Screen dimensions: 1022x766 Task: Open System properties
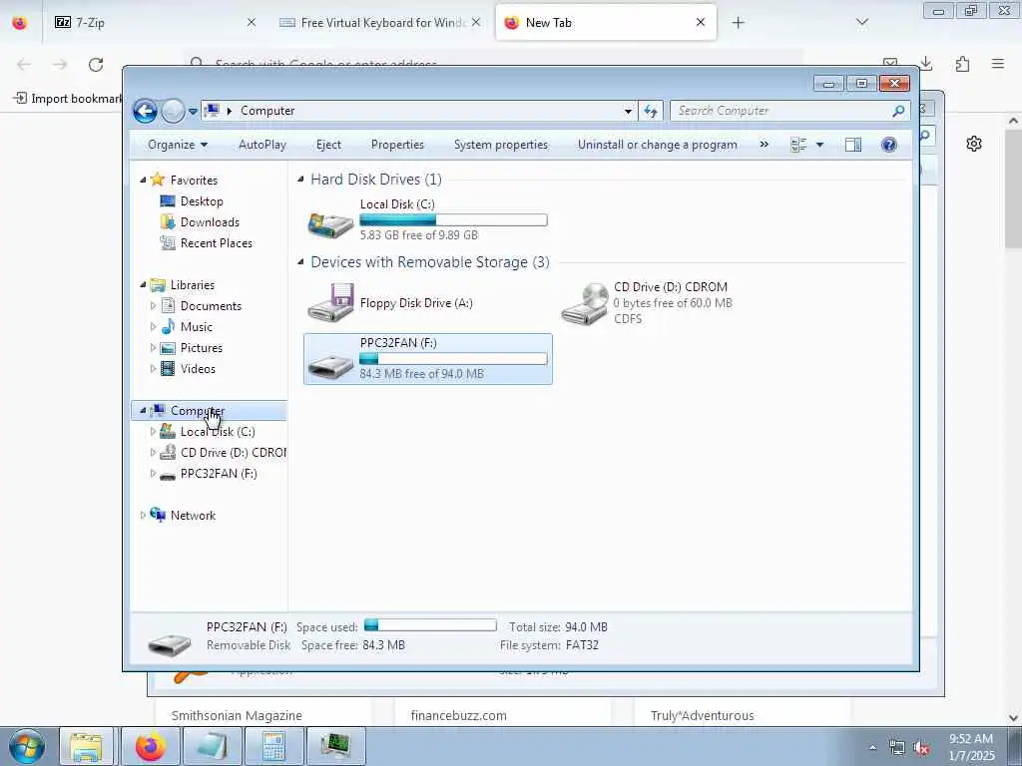(501, 145)
